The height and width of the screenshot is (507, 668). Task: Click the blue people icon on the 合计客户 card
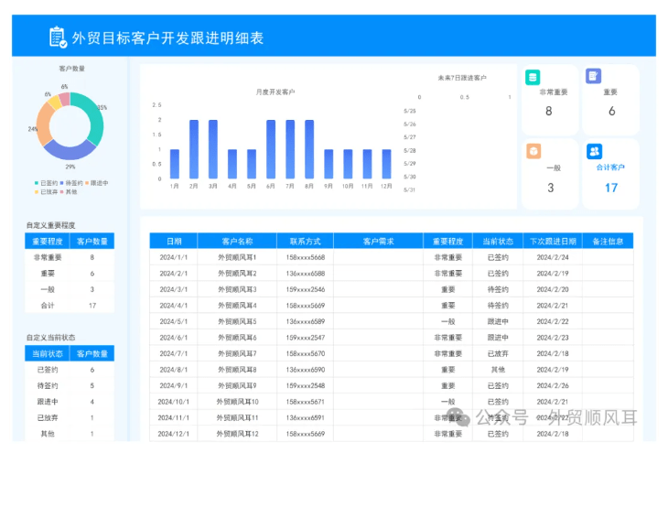[594, 151]
